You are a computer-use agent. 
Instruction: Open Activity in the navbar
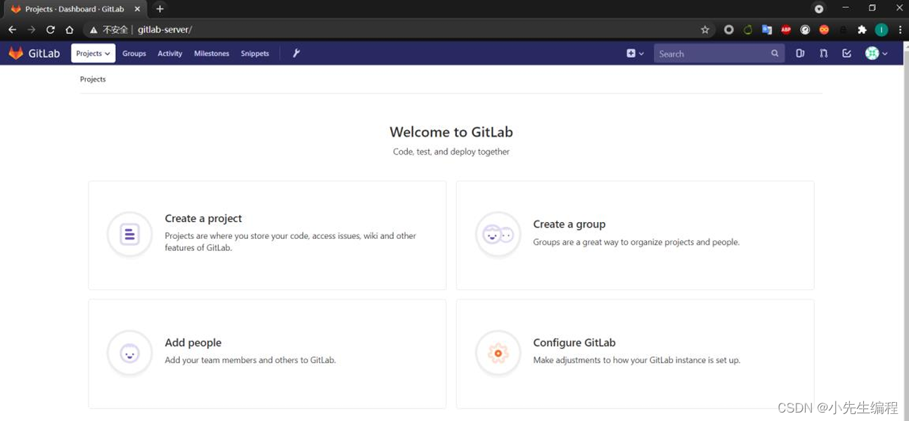(169, 53)
